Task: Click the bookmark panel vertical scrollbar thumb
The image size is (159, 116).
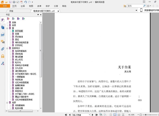Action: click(41, 50)
